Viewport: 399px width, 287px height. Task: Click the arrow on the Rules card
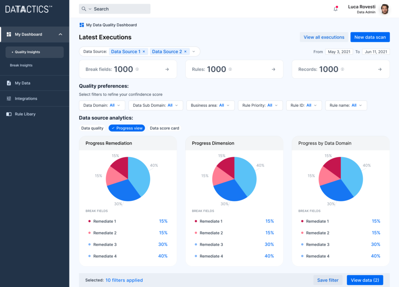click(274, 69)
